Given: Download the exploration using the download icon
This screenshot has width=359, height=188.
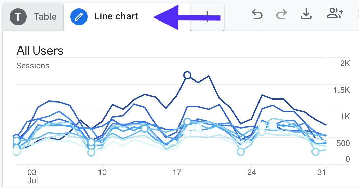Looking at the screenshot, I should 306,14.
